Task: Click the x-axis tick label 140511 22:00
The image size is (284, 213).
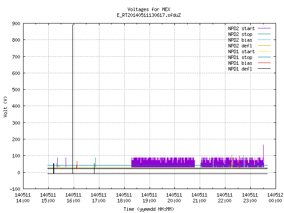Action: tap(225, 198)
